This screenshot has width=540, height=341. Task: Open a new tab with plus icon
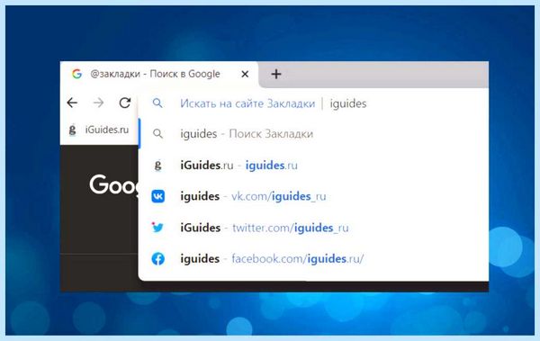(x=276, y=74)
